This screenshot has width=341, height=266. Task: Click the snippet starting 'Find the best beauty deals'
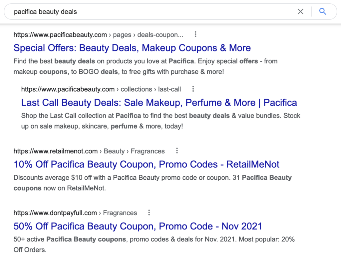click(x=146, y=66)
